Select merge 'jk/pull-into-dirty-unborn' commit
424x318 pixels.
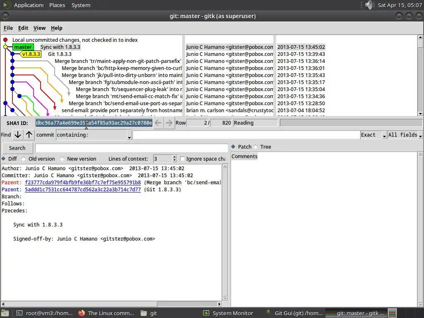click(122, 75)
